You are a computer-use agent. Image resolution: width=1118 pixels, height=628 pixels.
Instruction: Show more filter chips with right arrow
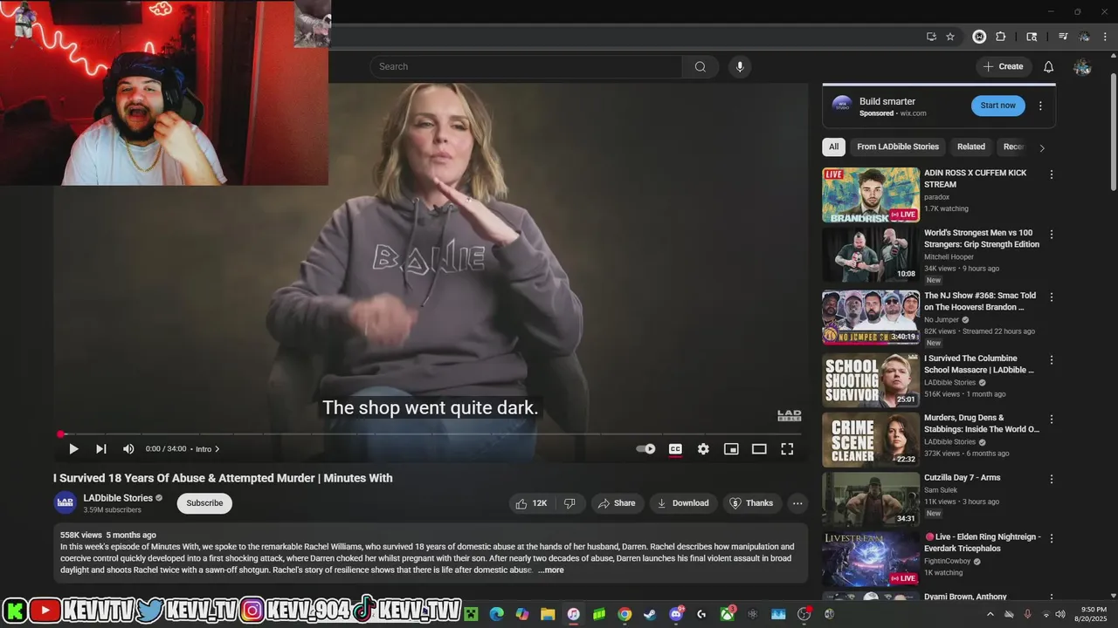click(1041, 147)
